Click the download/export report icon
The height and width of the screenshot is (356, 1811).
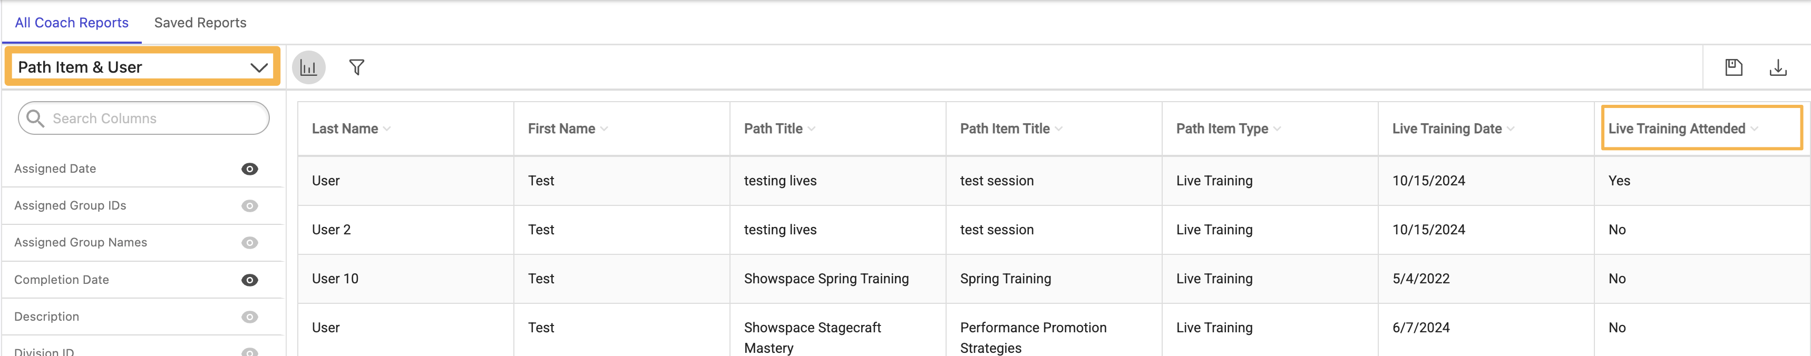pyautogui.click(x=1779, y=67)
